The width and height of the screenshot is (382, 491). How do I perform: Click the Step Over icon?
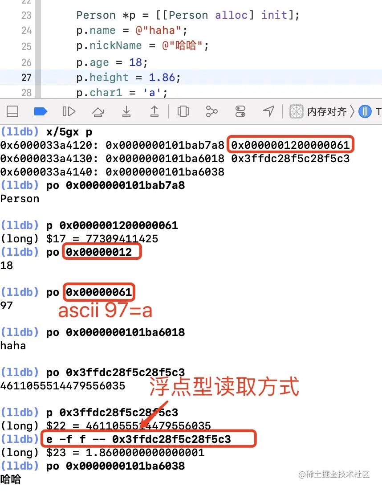coord(98,111)
